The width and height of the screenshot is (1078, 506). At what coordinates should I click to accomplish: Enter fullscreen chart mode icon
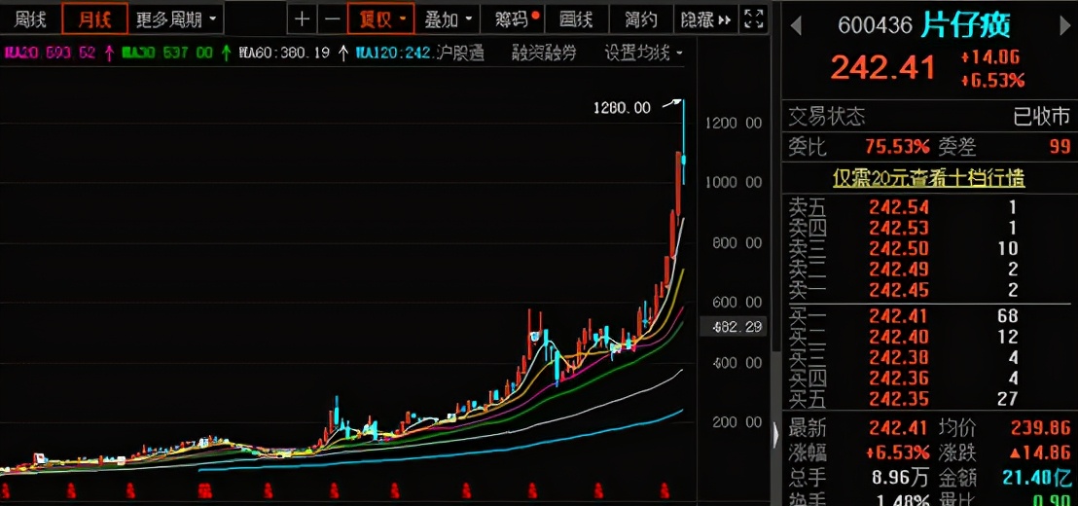pos(754,19)
